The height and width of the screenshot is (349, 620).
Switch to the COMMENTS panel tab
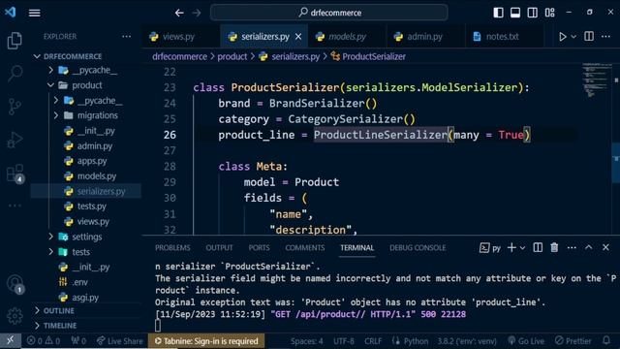click(x=305, y=248)
